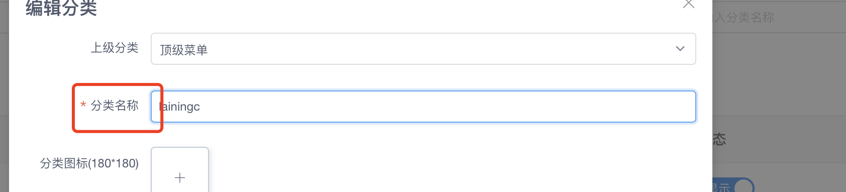This screenshot has height=192, width=846.
Task: Click the plus icon to upload 分类图标
Action: [x=180, y=177]
